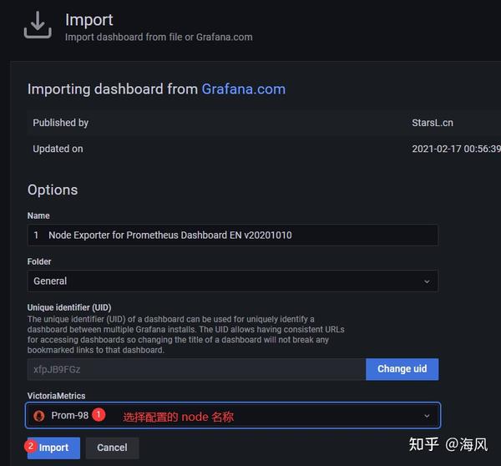Expand the VictoriaMetrics dropdown chevron

(x=427, y=416)
